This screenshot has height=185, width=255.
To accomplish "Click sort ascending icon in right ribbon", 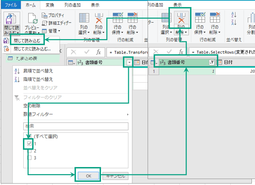I will point(234,14).
